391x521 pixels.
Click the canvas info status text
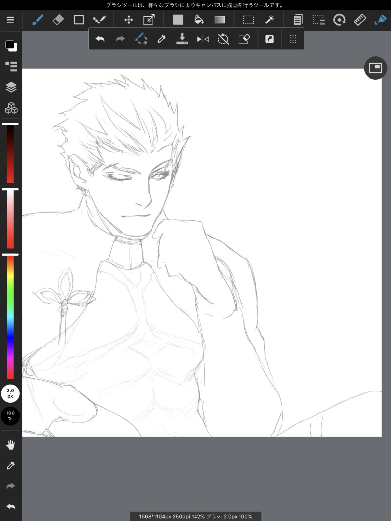click(x=195, y=516)
